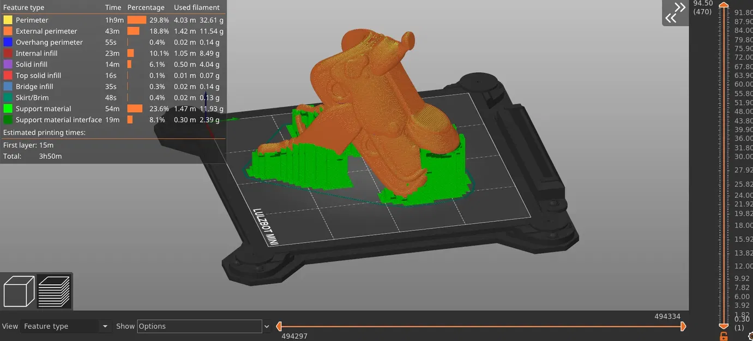Screen dimensions: 753x341
Task: Toggle Perimeter visibility via its yellow swatch
Action: point(7,20)
